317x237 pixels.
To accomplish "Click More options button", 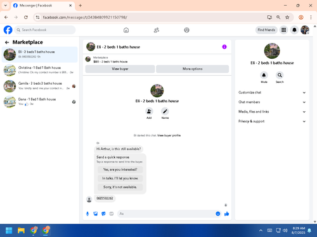I will [193, 69].
